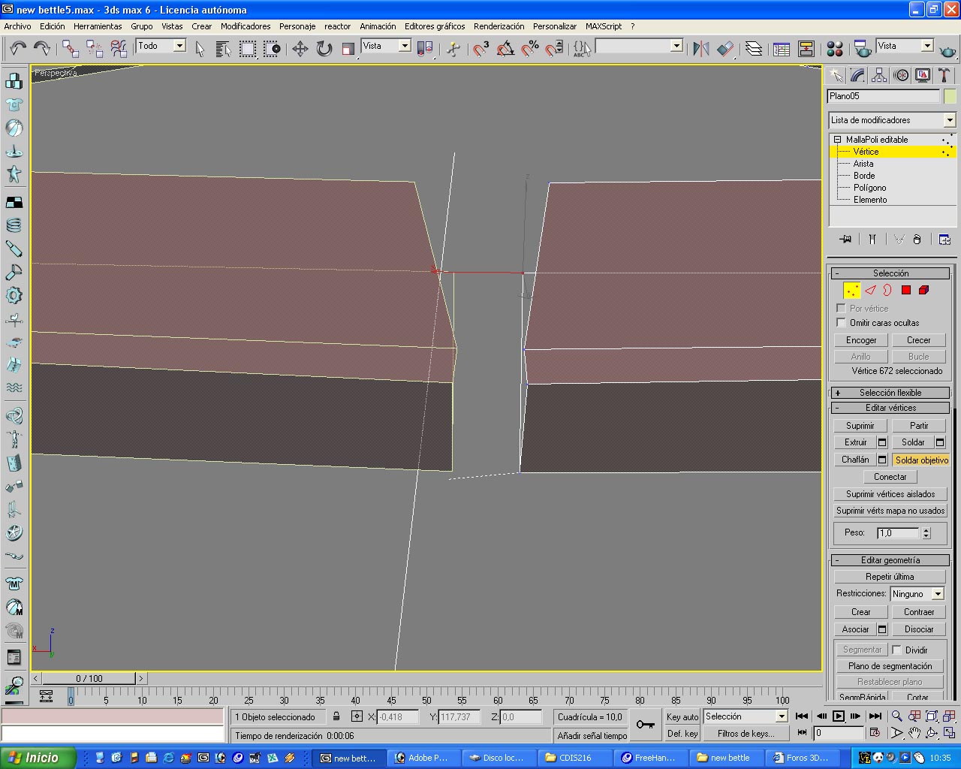Screen dimensions: 961x769
Task: Open the Hierarchy command panel tab
Action: 879,75
